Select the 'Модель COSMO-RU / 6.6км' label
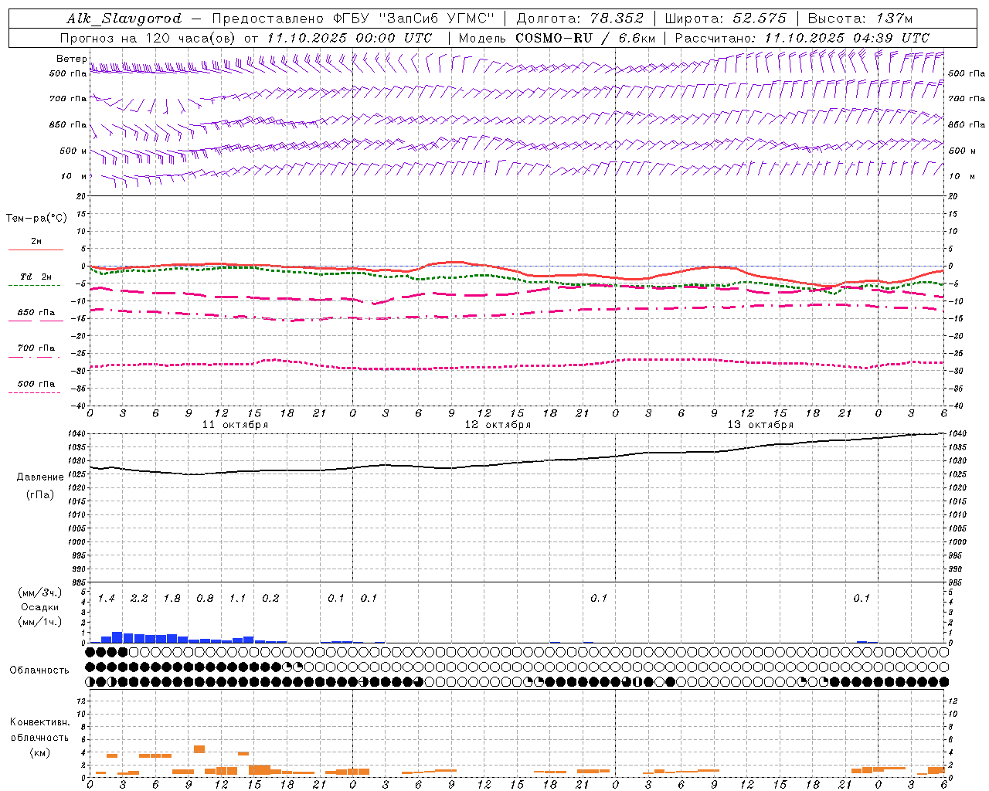989x791 pixels. (x=557, y=38)
